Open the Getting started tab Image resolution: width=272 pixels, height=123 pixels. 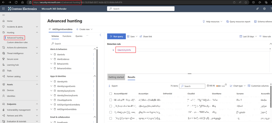116,77
